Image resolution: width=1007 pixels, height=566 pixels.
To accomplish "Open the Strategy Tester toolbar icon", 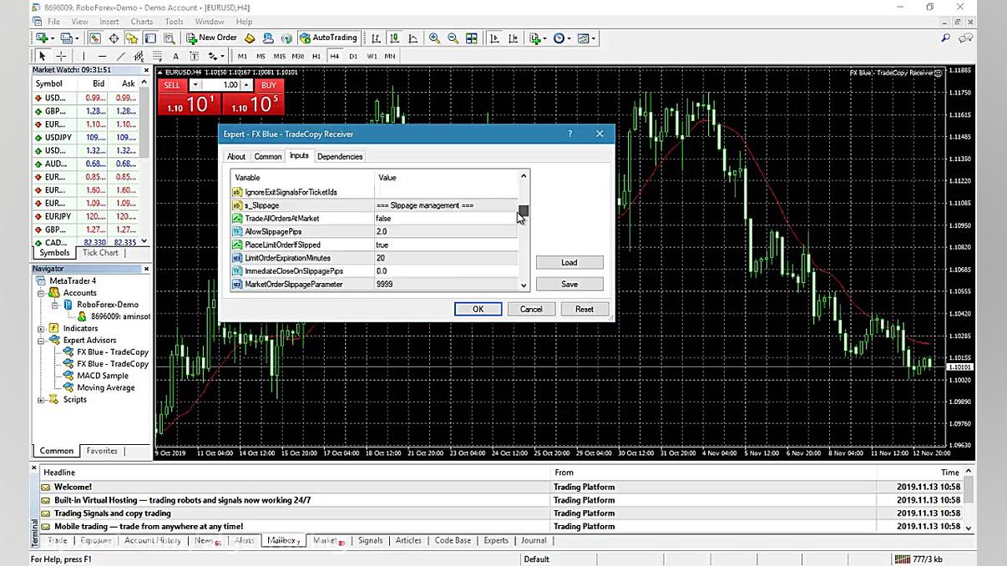I will click(169, 38).
